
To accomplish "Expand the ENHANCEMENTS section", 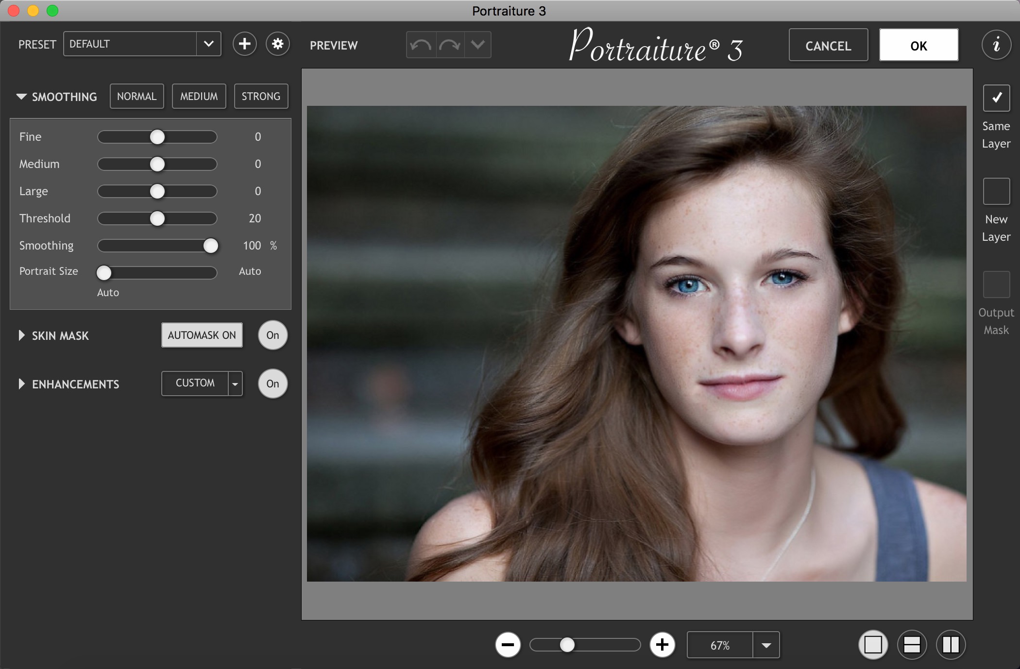I will (21, 384).
